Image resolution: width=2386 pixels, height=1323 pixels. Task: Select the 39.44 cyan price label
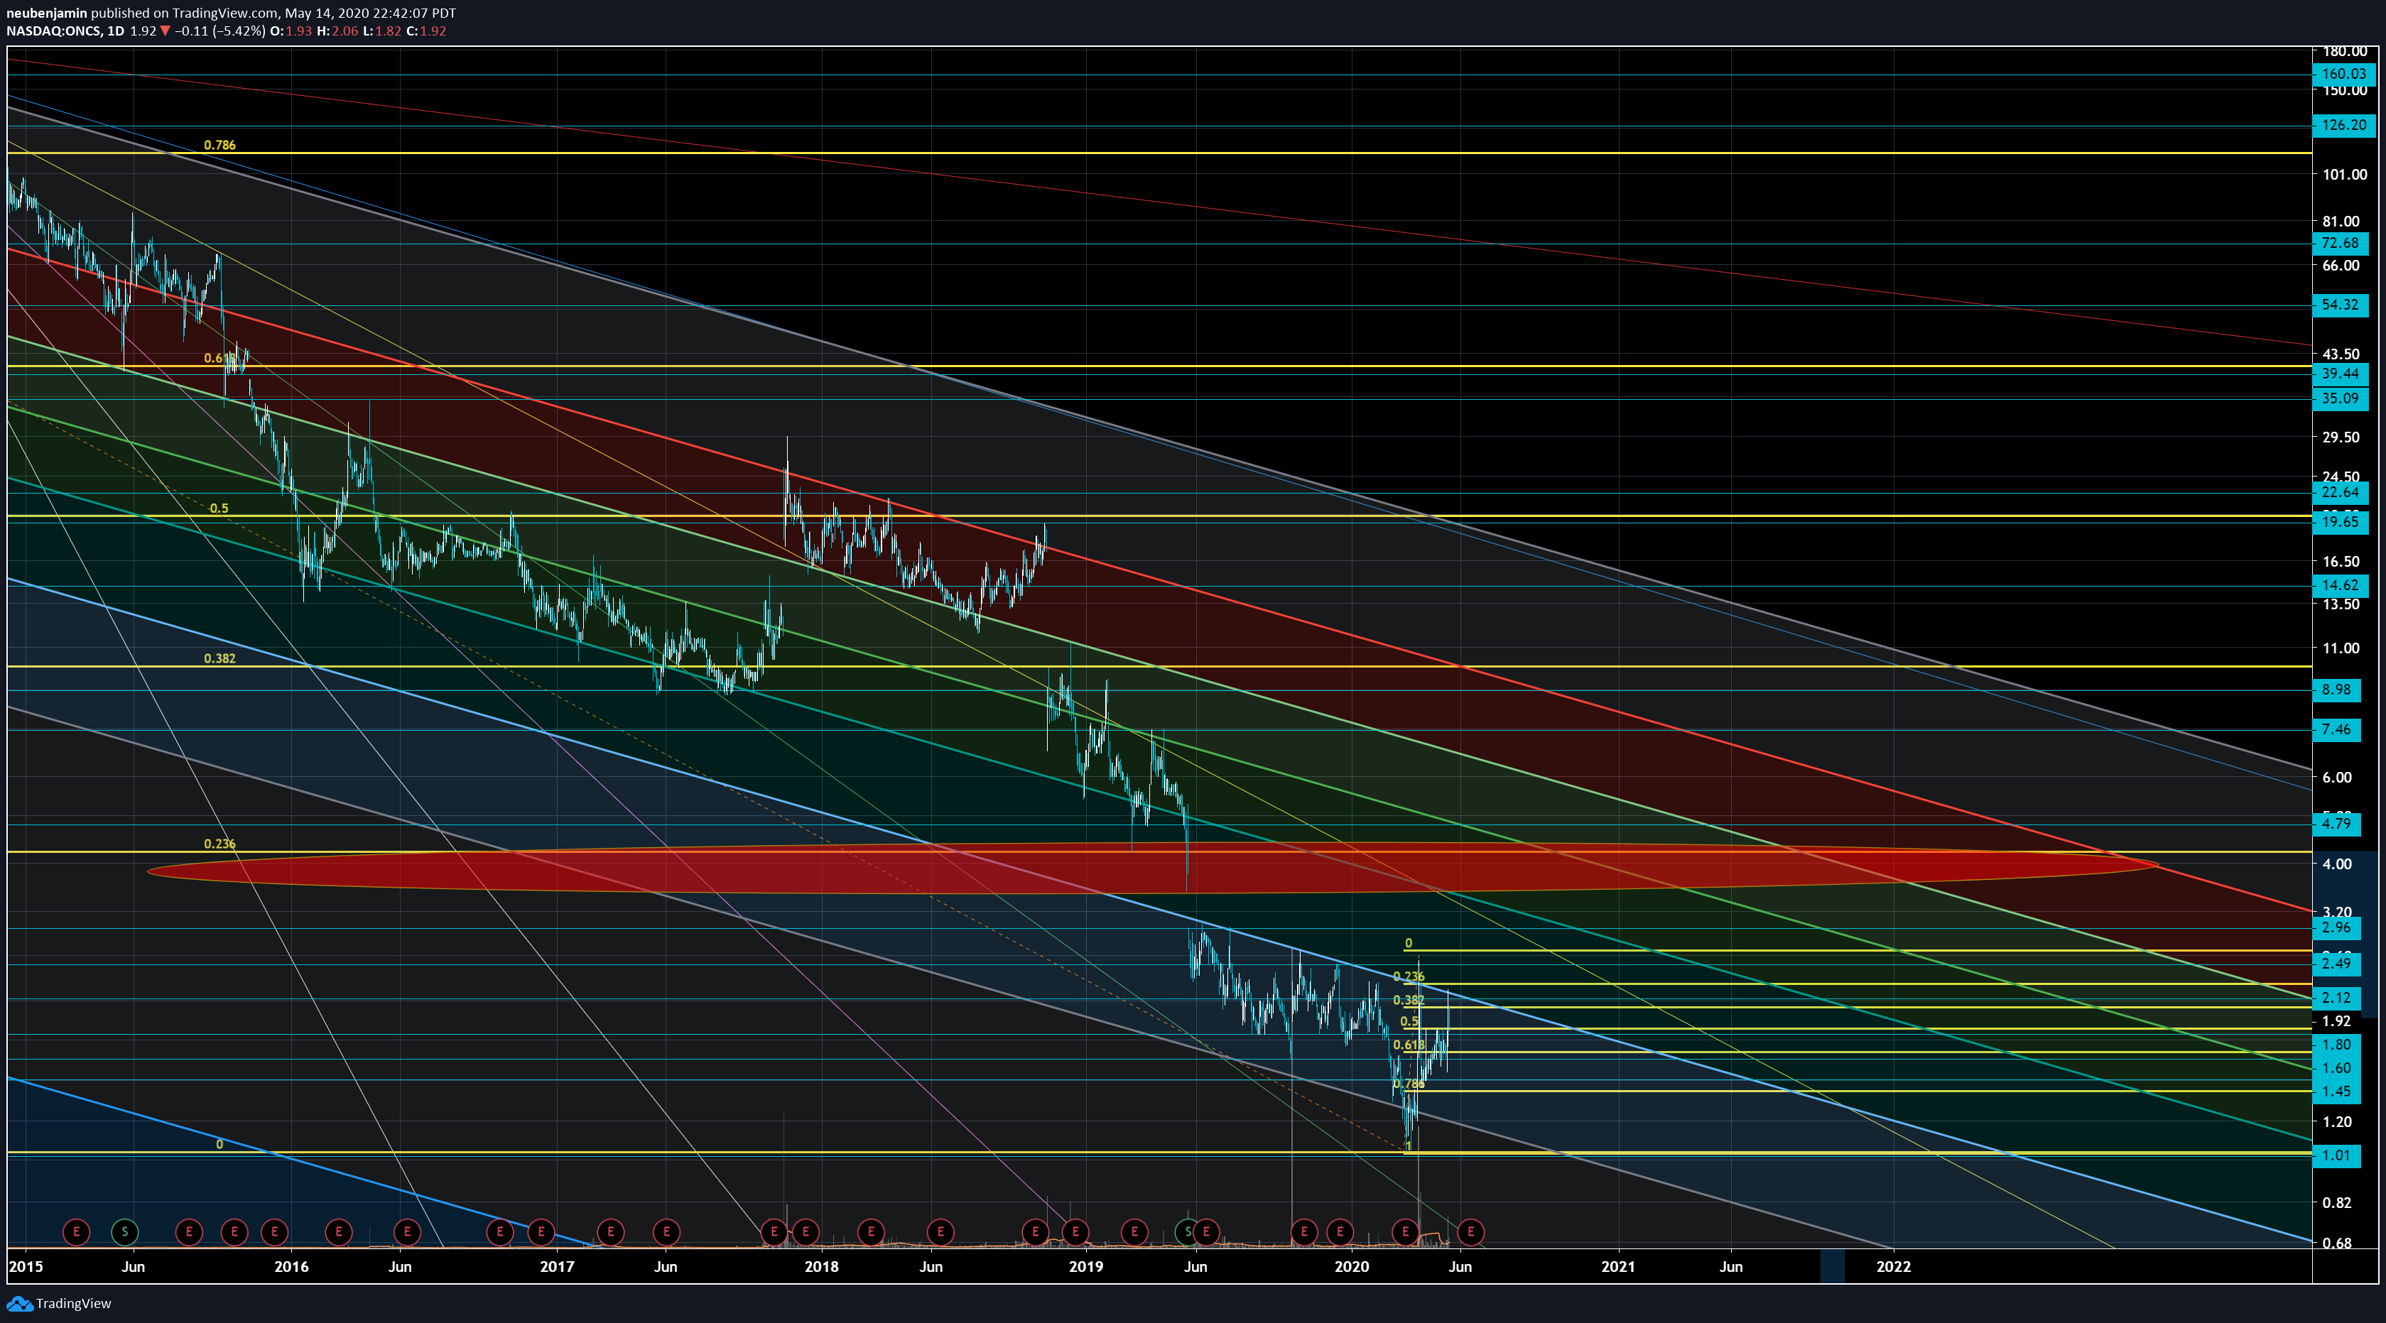click(2341, 374)
